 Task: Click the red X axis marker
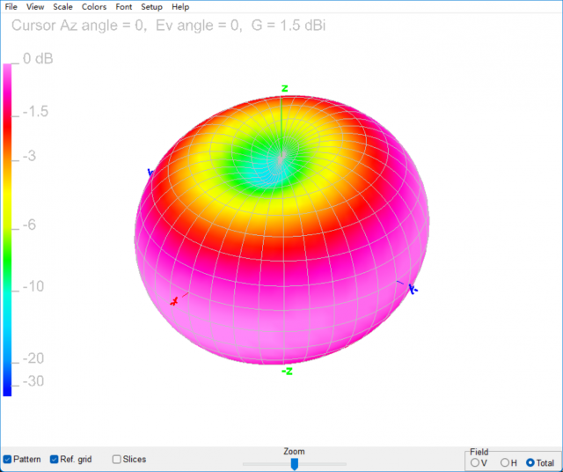[174, 302]
